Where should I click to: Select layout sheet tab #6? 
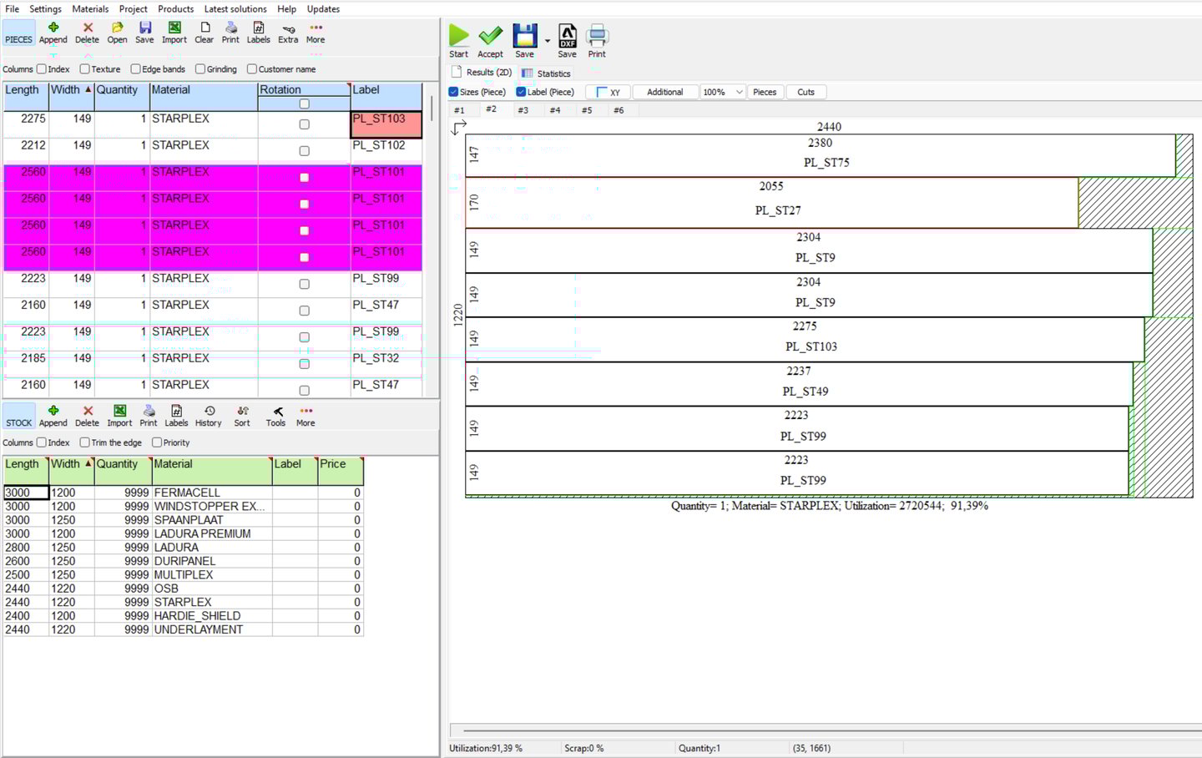[x=619, y=110]
